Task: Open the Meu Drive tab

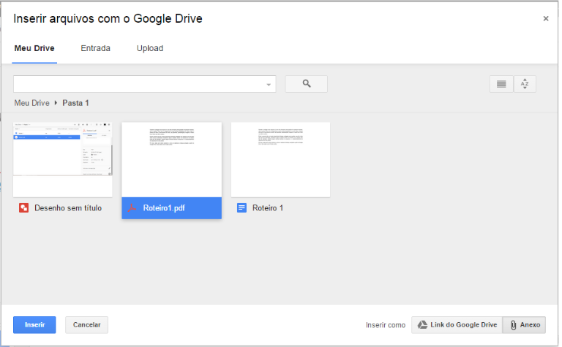Action: tap(34, 48)
